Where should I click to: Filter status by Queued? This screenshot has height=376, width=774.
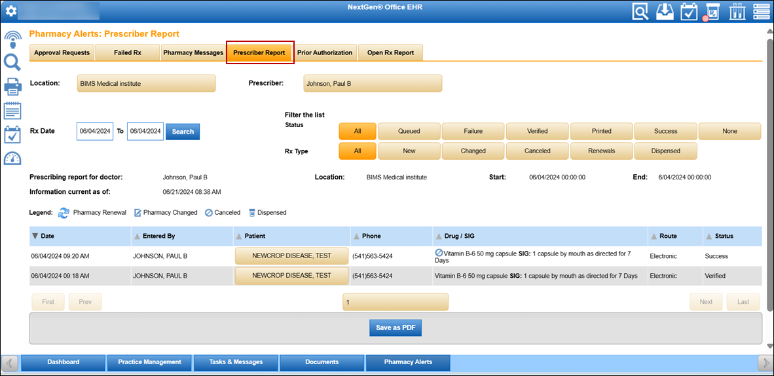[409, 131]
